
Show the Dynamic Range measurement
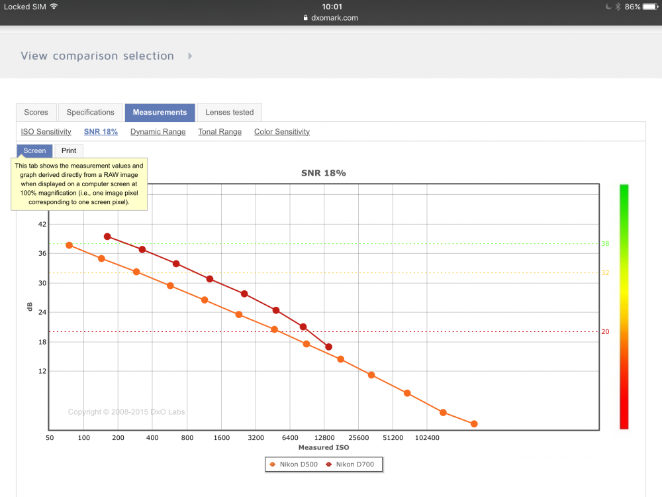158,132
